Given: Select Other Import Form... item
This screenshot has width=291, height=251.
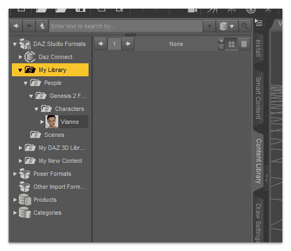Looking at the screenshot, I should 59,187.
